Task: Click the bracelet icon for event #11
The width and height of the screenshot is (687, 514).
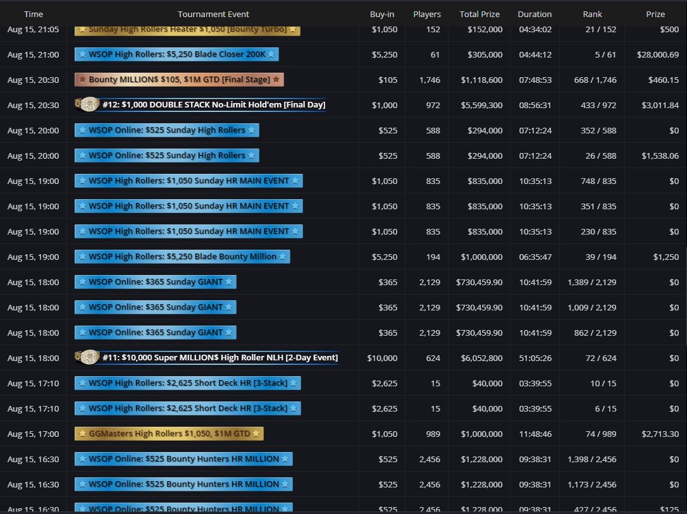Action: [x=87, y=357]
